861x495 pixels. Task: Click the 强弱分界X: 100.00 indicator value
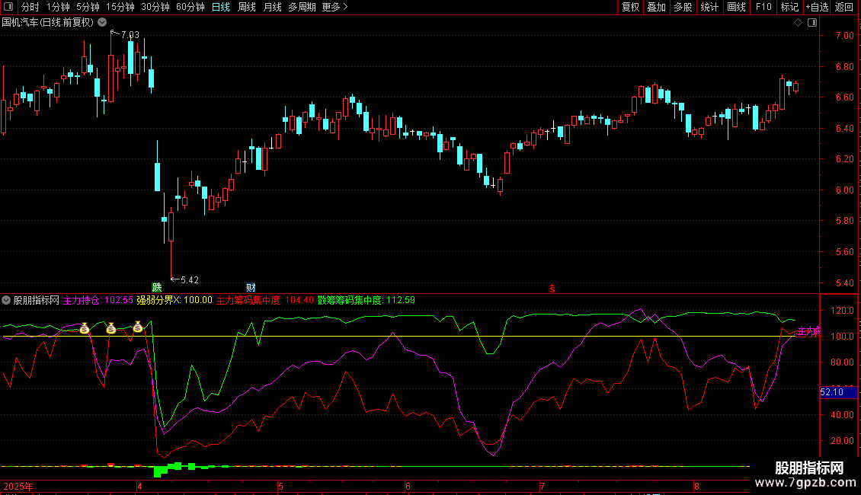tap(174, 300)
